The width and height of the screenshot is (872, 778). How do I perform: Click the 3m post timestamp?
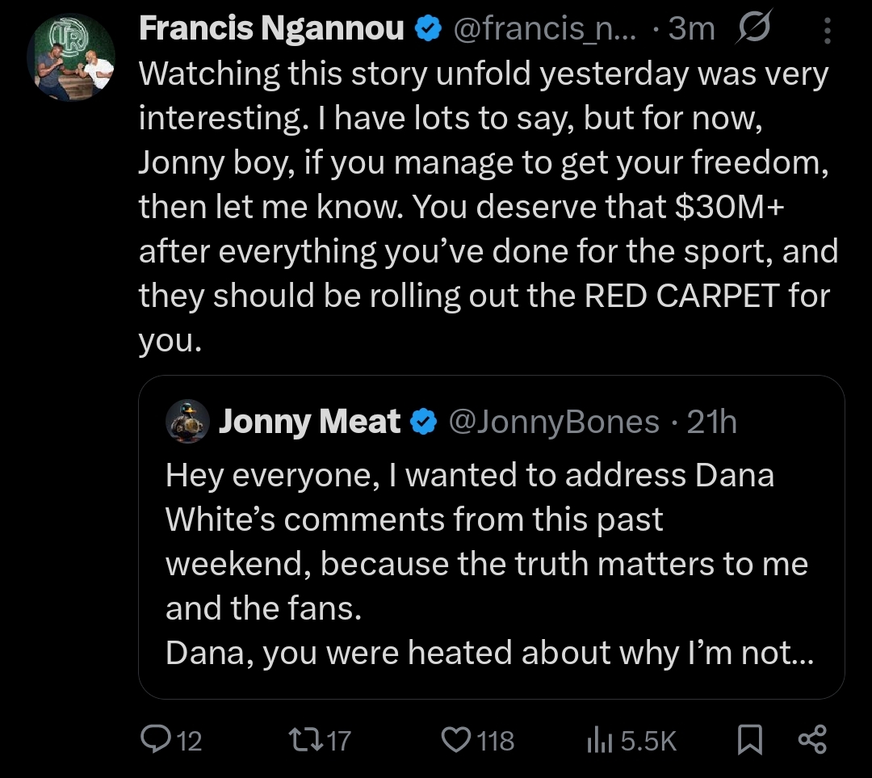coord(693,30)
